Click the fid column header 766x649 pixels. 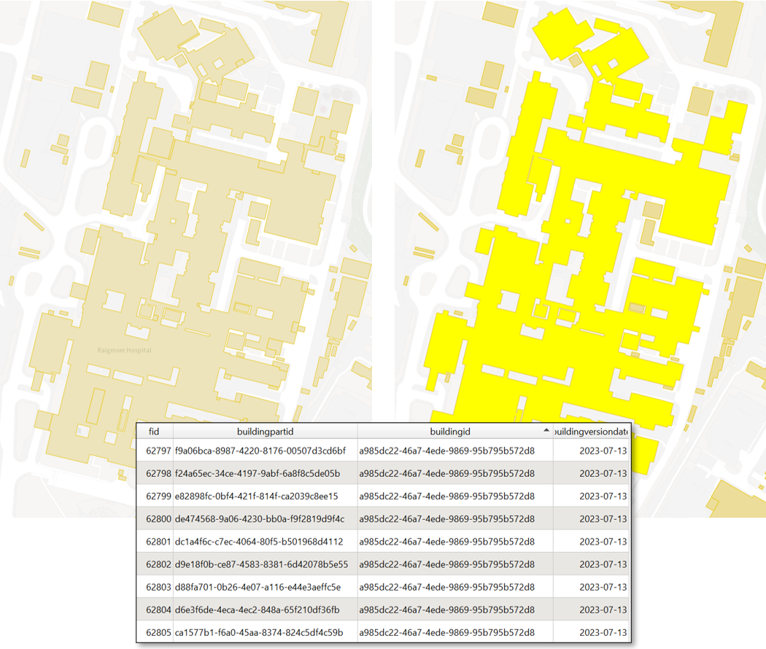(154, 432)
